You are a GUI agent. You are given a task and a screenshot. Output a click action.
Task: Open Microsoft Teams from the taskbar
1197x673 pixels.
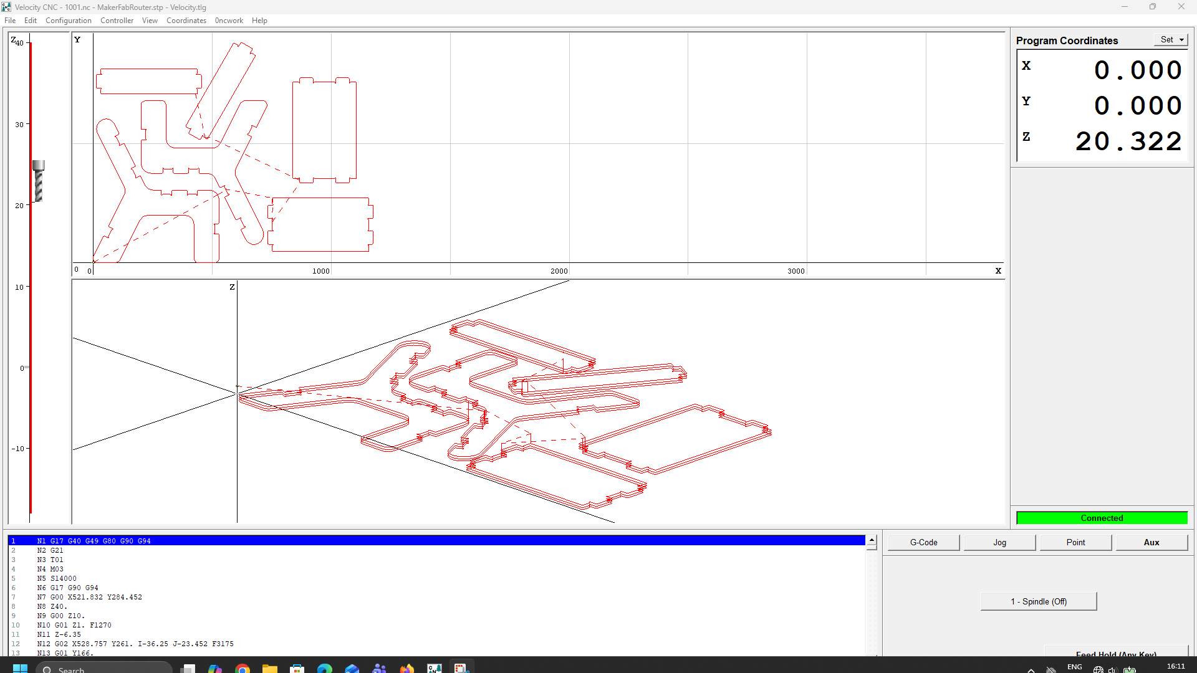pyautogui.click(x=379, y=669)
